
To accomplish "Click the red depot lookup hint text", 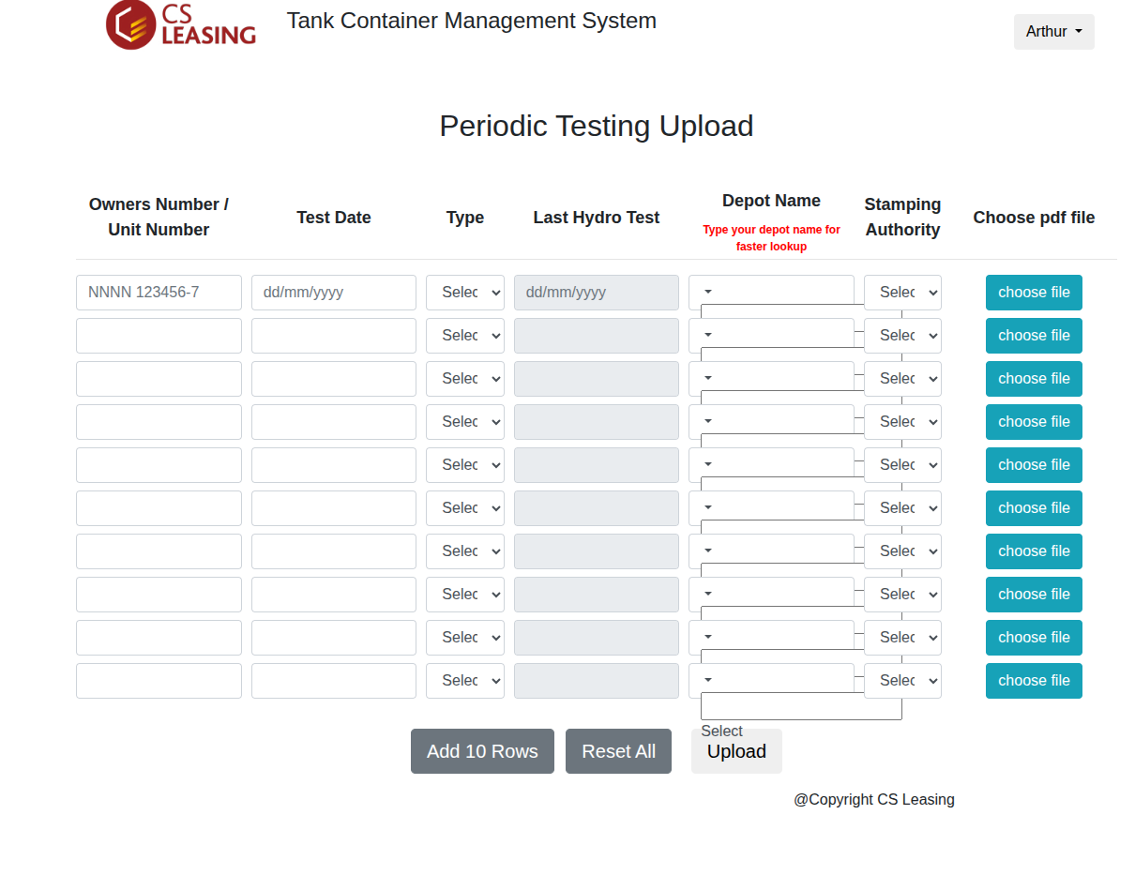I will 771,238.
